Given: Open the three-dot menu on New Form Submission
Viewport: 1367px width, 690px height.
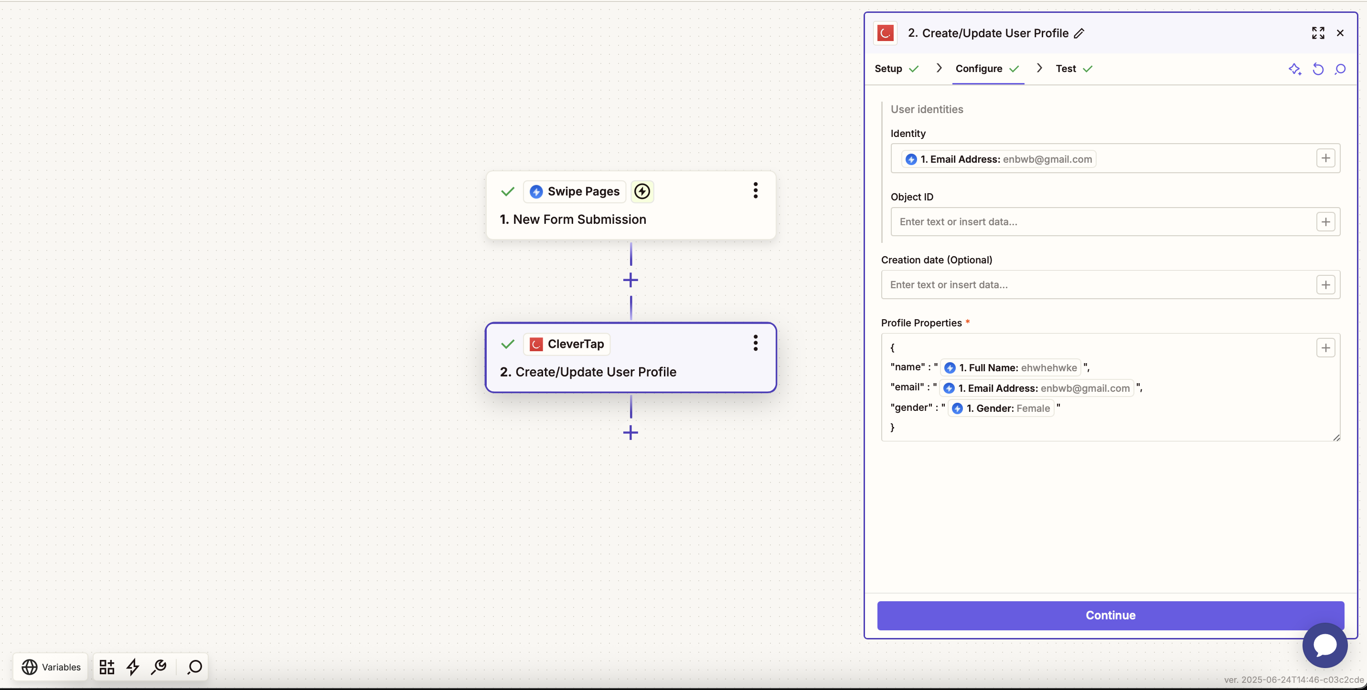Looking at the screenshot, I should click(x=755, y=191).
